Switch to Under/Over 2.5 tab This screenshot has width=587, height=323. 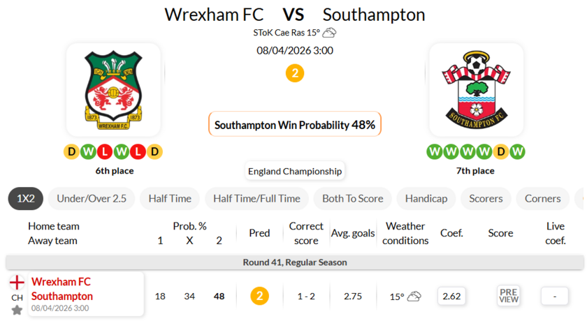92,199
